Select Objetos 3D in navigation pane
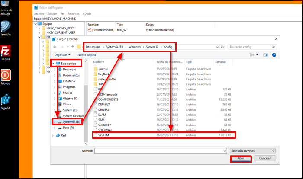Viewport: 303px width, 179px height. [70, 99]
